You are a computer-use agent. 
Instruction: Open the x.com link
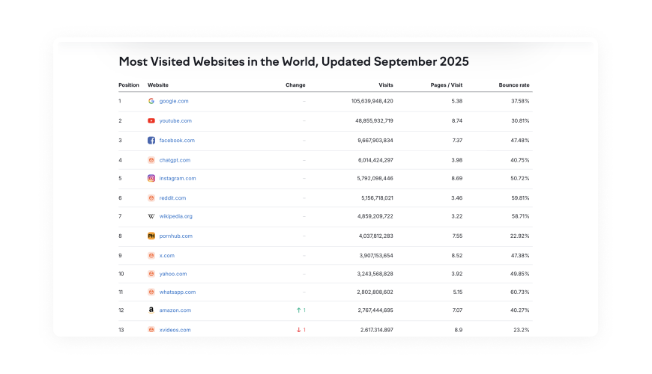[166, 256]
